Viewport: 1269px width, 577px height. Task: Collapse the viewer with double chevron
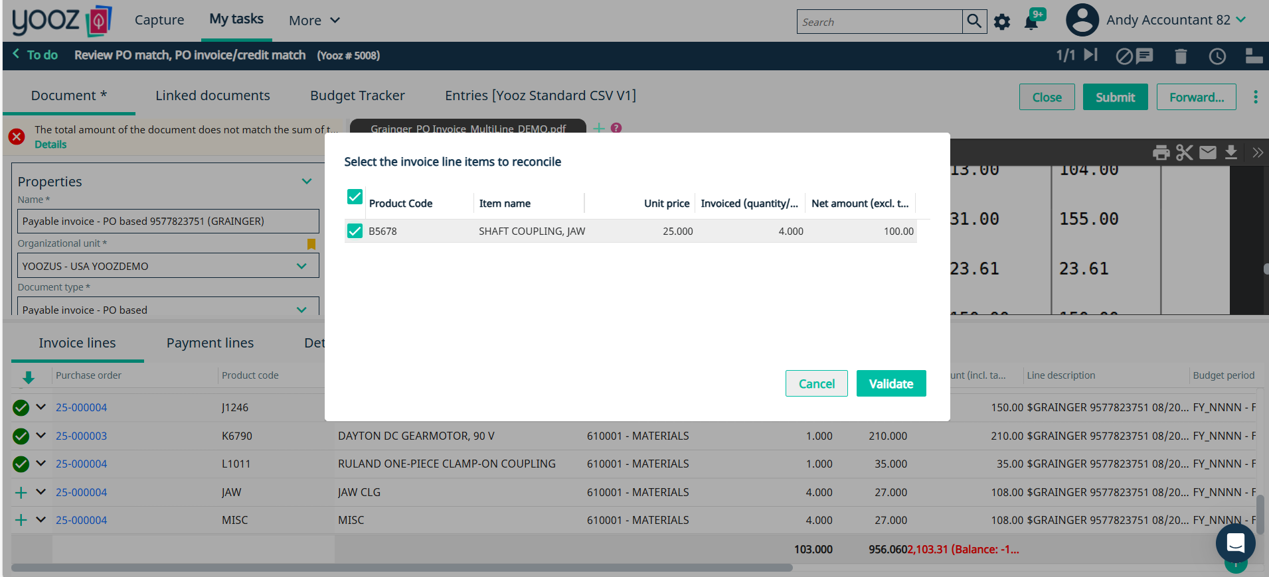[1258, 153]
